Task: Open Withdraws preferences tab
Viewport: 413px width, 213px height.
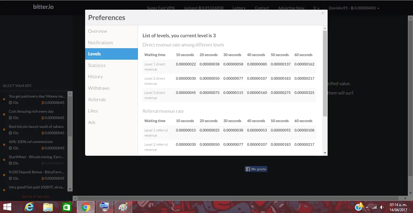Action: [99, 88]
